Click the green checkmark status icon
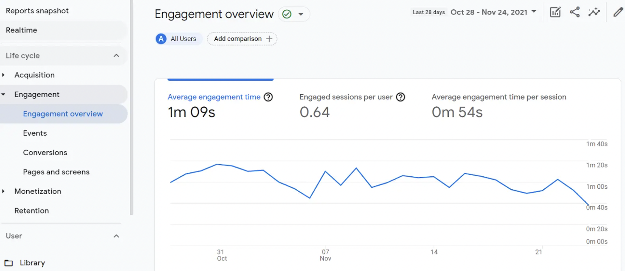625x271 pixels. (287, 14)
